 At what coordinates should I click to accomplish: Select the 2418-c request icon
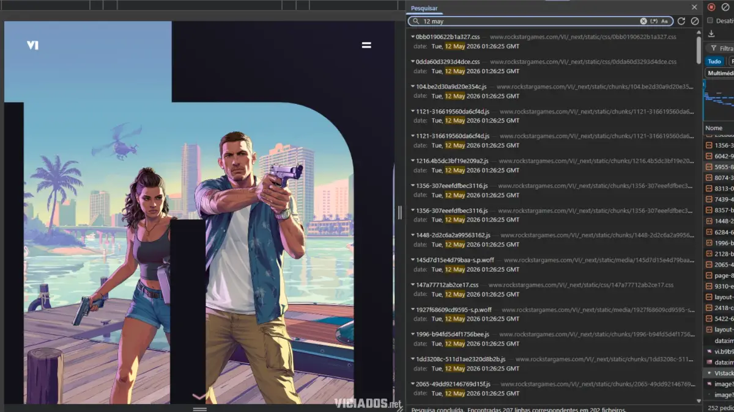coord(709,308)
